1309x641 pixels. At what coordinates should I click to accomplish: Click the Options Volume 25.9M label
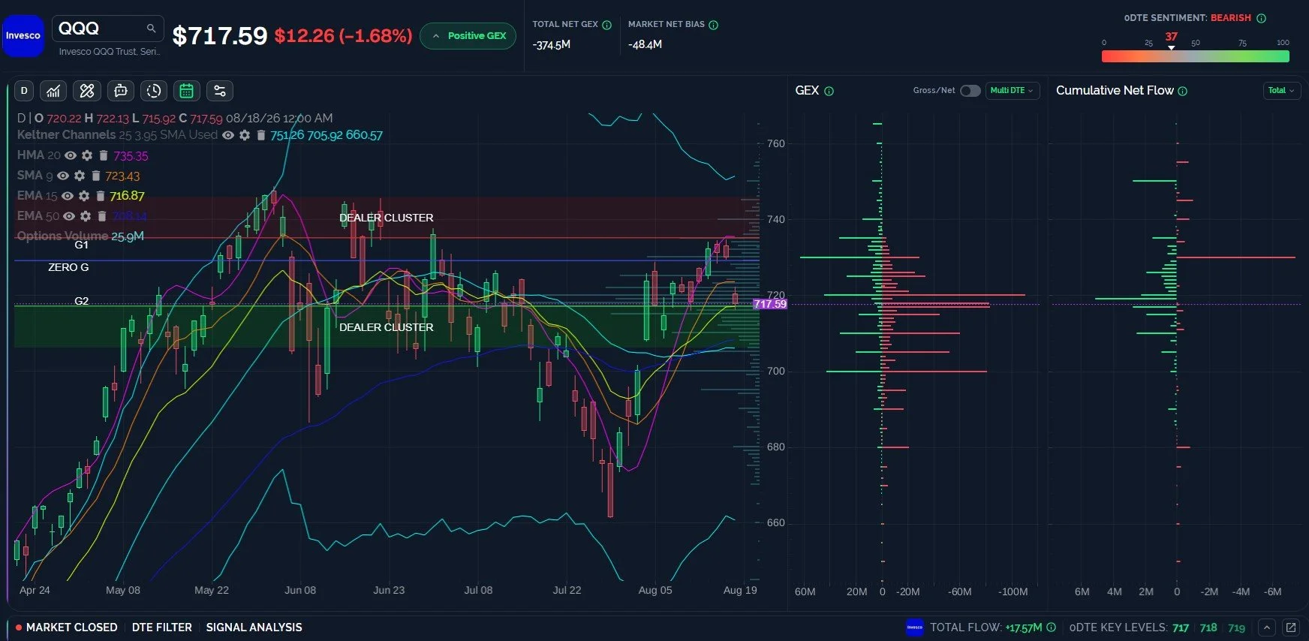(x=80, y=236)
